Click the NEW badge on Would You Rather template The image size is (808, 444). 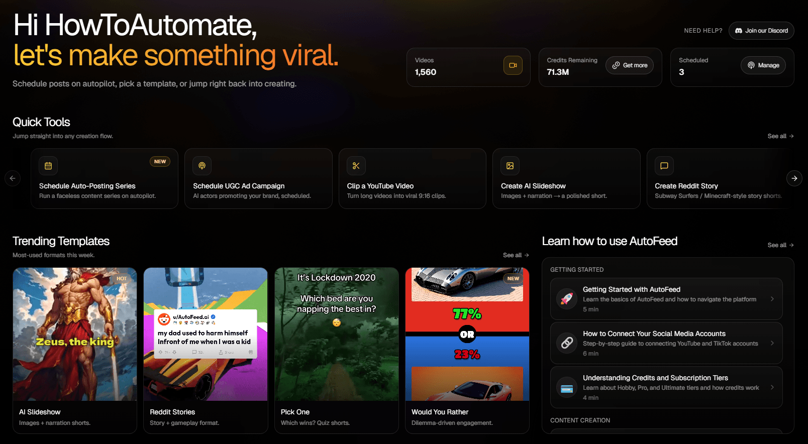[513, 278]
